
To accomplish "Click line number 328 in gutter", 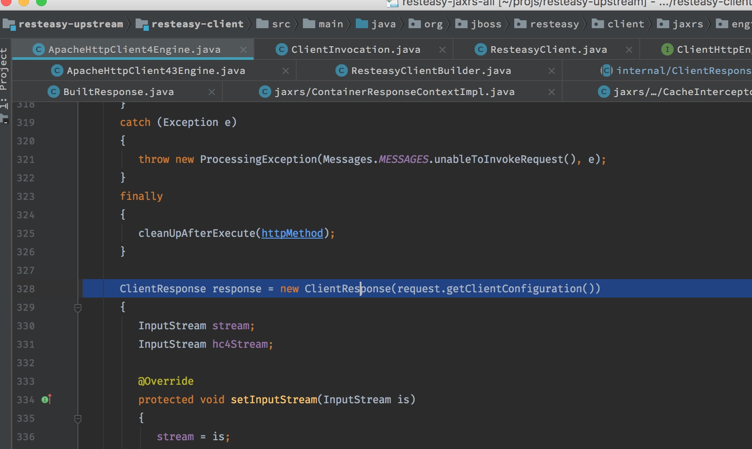I will coord(26,289).
